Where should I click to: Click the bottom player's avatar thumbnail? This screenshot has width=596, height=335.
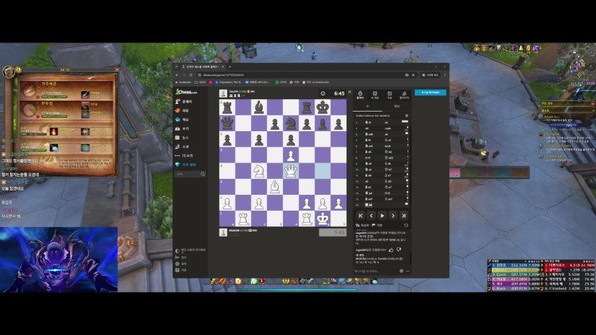[223, 232]
